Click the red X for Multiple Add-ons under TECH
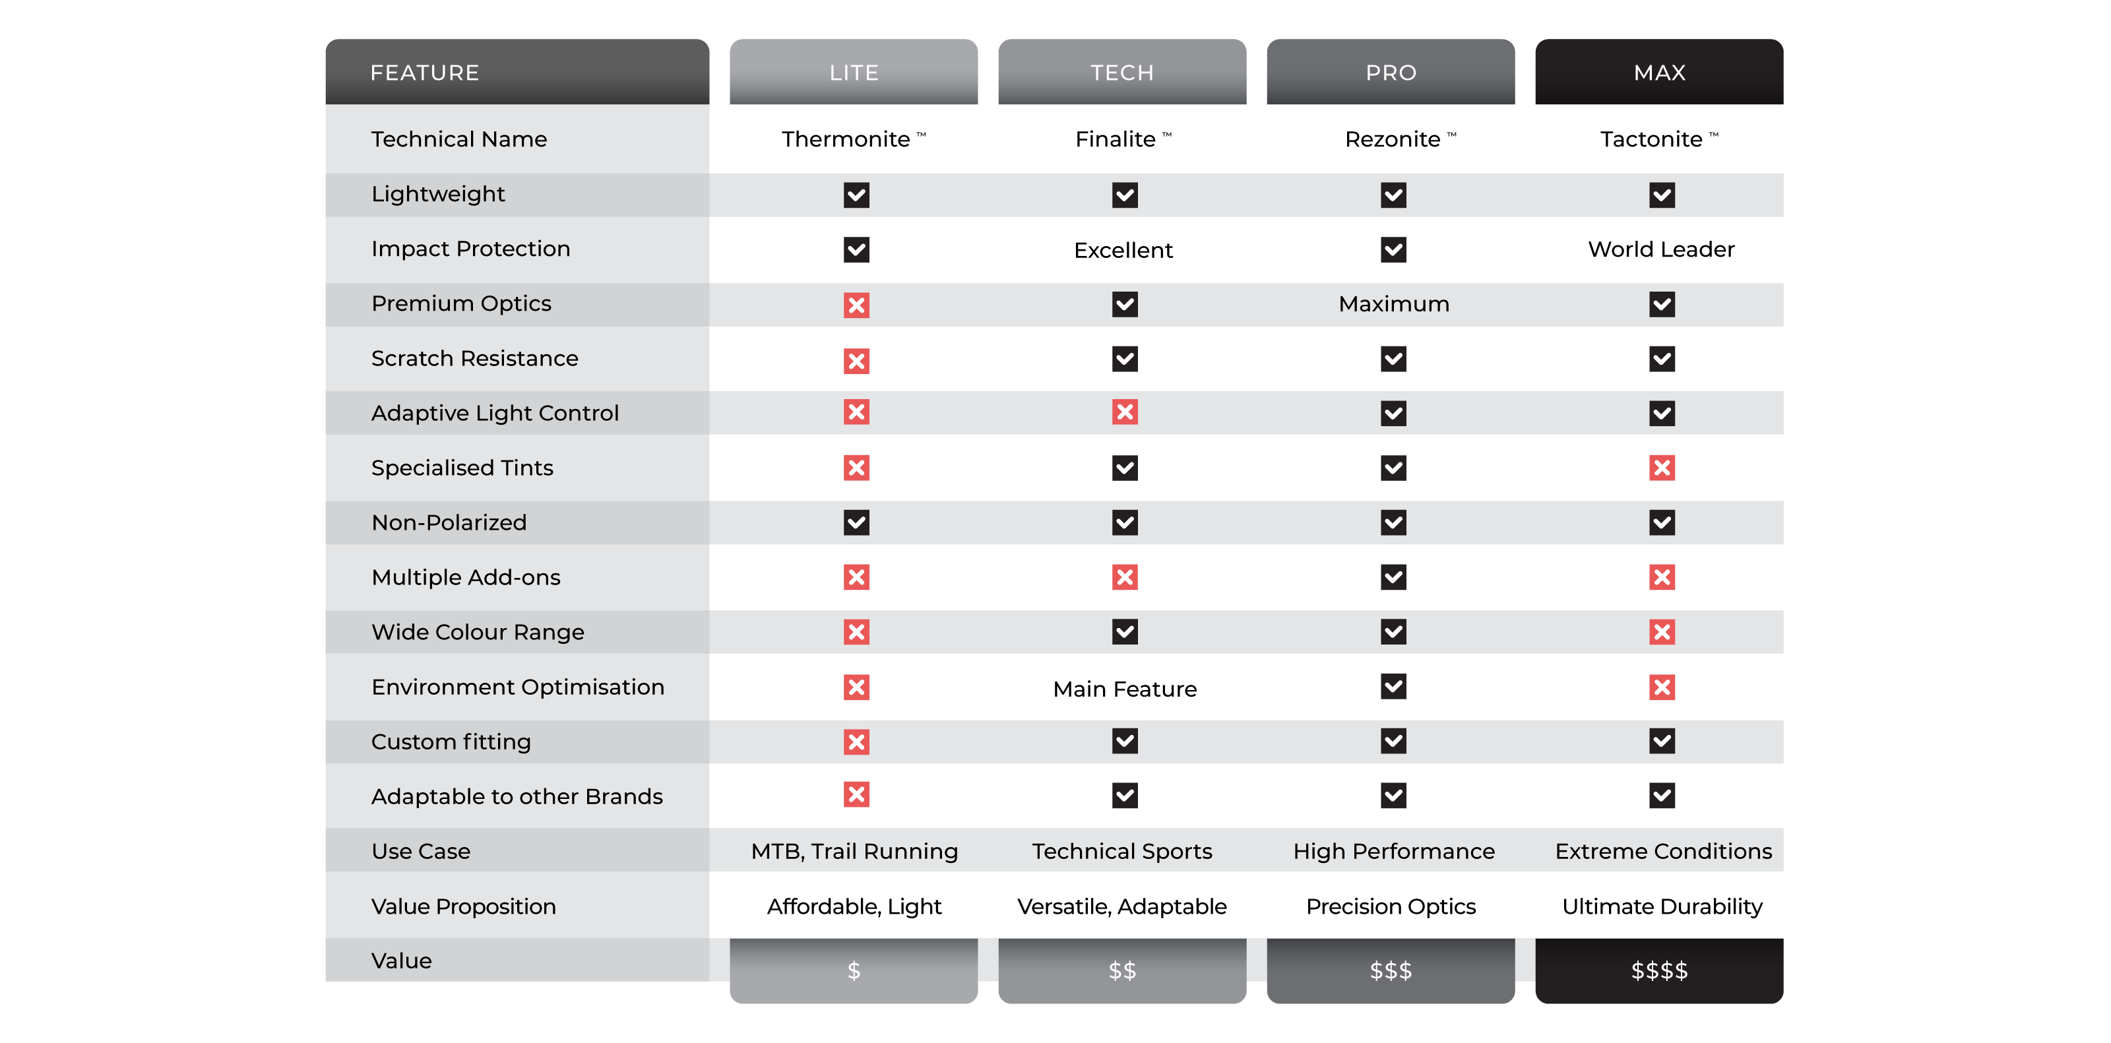 1124,578
